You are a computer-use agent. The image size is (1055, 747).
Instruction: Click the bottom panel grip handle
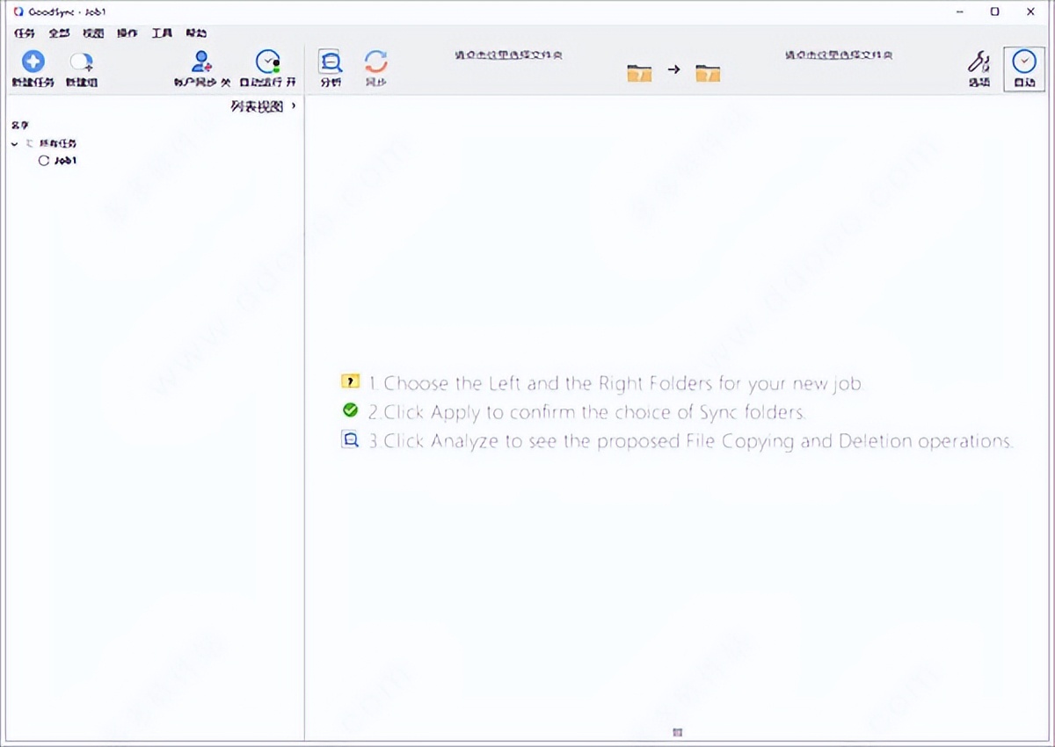click(x=678, y=732)
